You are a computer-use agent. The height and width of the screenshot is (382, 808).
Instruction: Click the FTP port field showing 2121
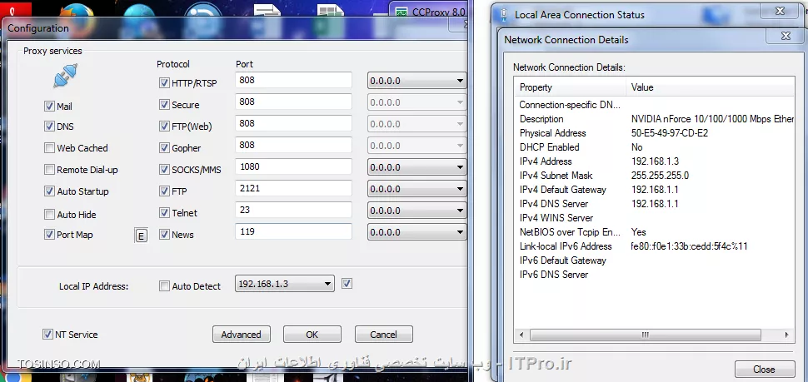point(293,188)
